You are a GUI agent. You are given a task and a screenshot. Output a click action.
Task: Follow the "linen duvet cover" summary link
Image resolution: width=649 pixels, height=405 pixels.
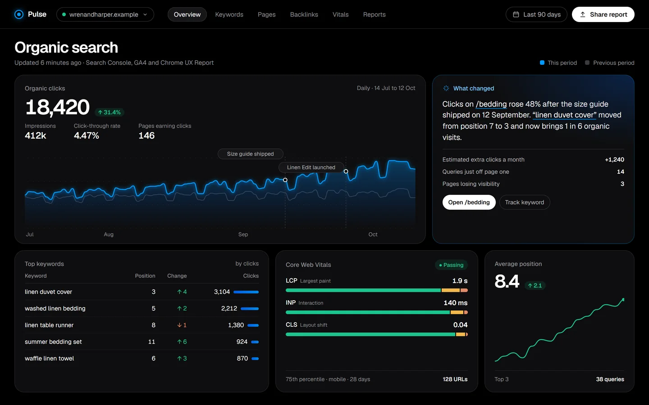click(564, 115)
